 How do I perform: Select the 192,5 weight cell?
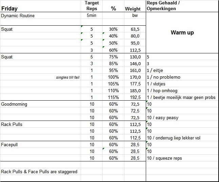pos(135,98)
